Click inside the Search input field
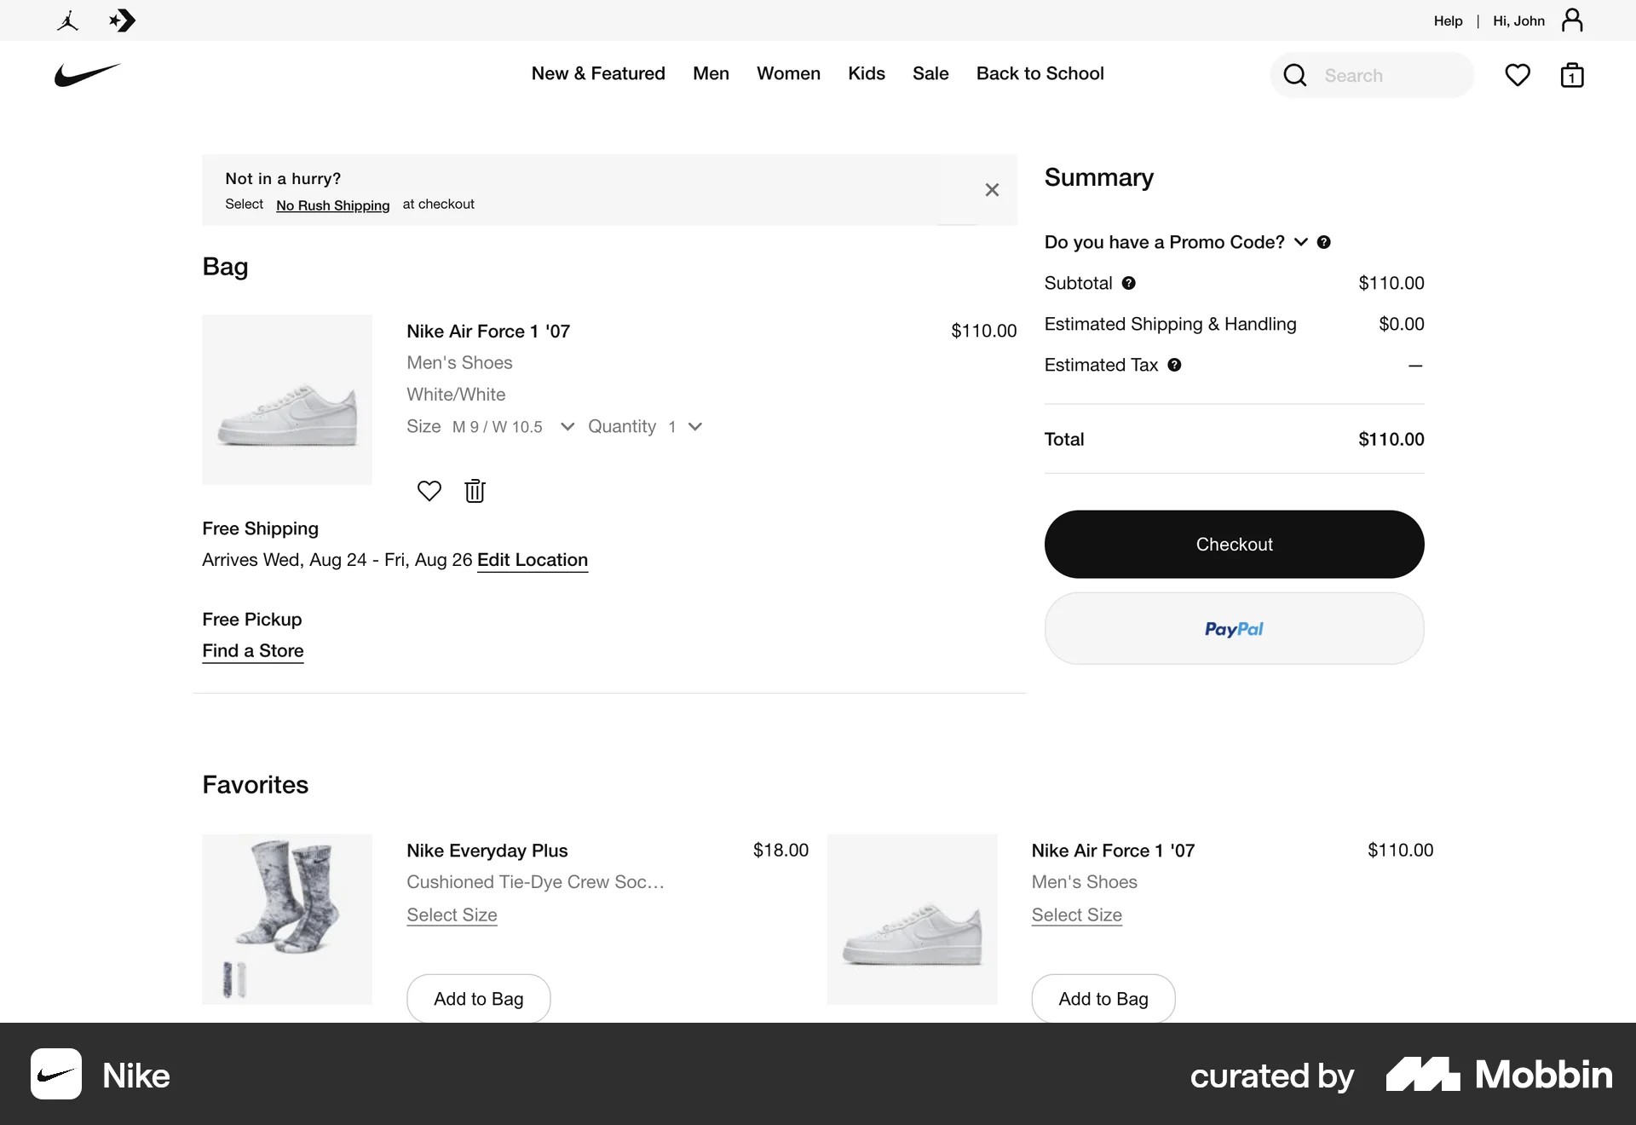This screenshot has width=1636, height=1125. tap(1389, 75)
